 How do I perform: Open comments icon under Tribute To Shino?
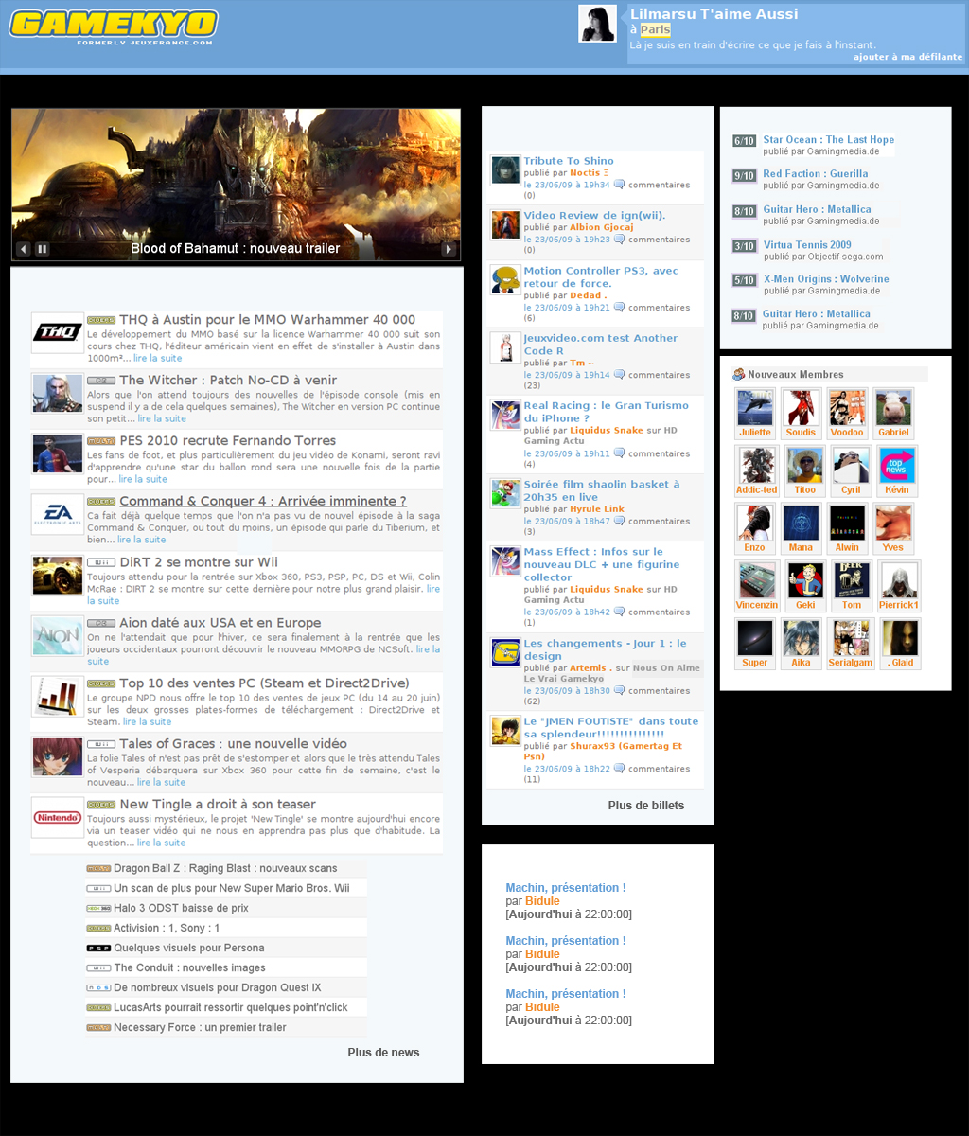pyautogui.click(x=619, y=185)
